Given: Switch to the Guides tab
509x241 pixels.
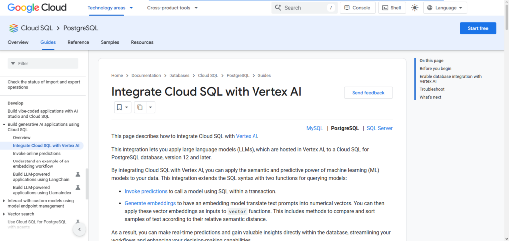Looking at the screenshot, I should tap(48, 42).
